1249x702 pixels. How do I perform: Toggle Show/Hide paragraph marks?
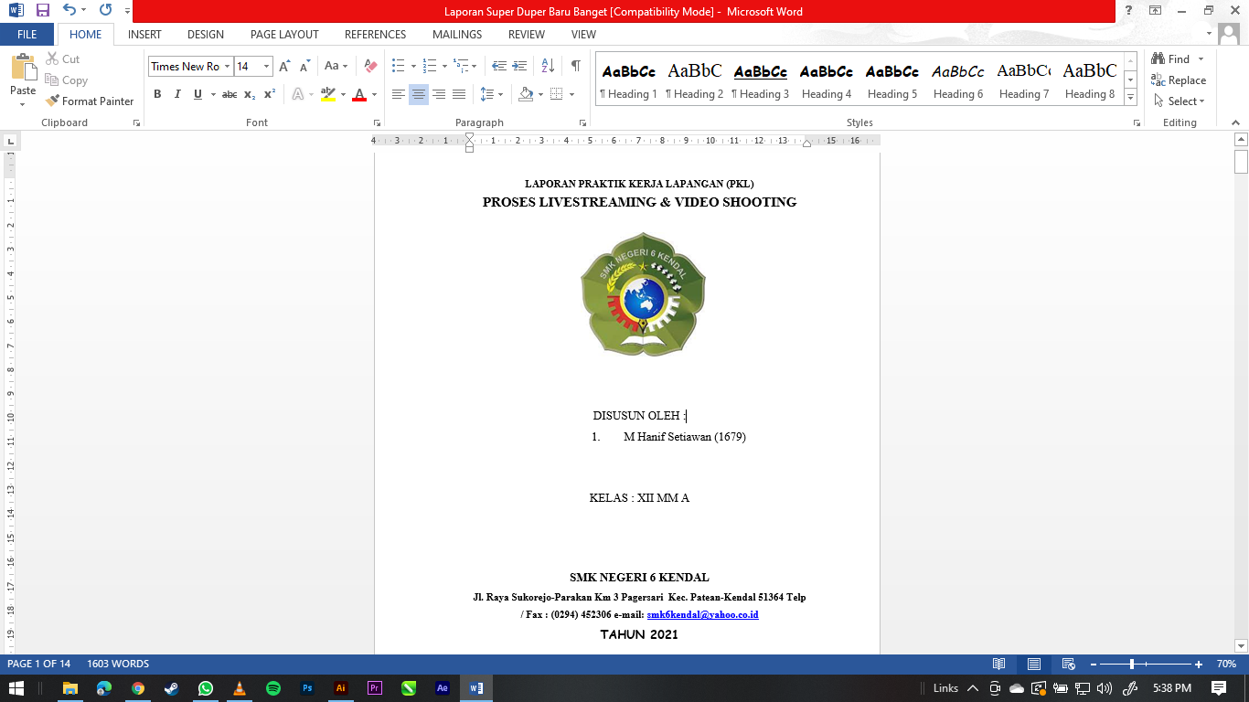pyautogui.click(x=575, y=66)
